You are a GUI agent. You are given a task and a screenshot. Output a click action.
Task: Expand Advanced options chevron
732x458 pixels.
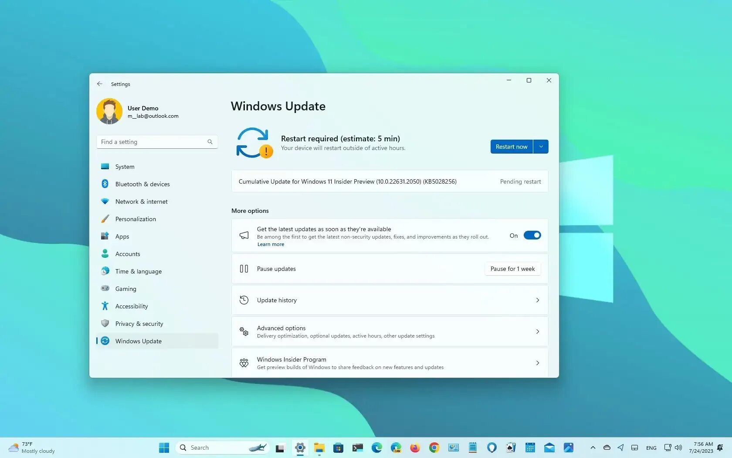point(538,332)
